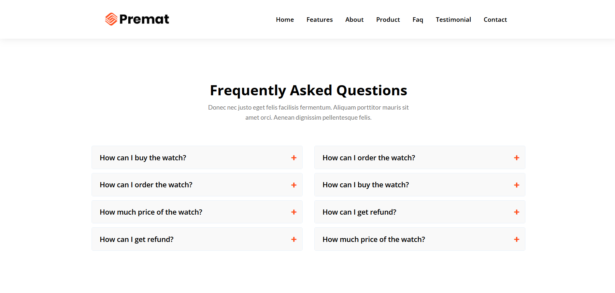Navigate to the Product section

click(x=388, y=20)
